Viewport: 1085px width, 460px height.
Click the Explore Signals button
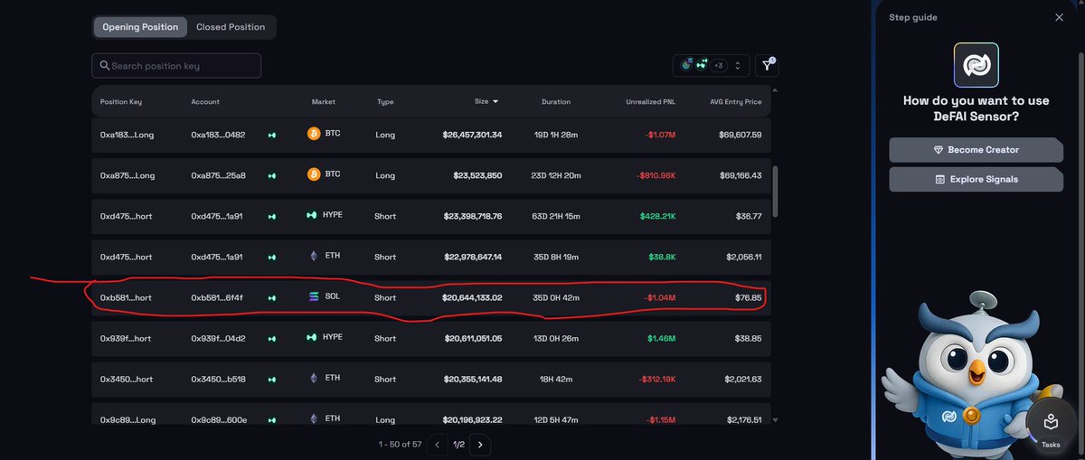tap(976, 179)
